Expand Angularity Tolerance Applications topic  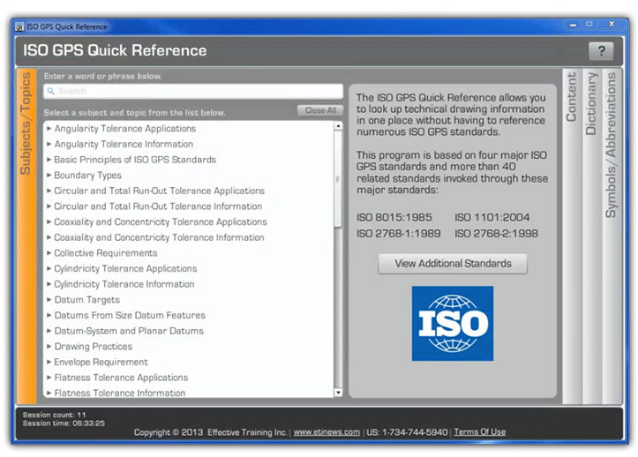[x=124, y=129]
